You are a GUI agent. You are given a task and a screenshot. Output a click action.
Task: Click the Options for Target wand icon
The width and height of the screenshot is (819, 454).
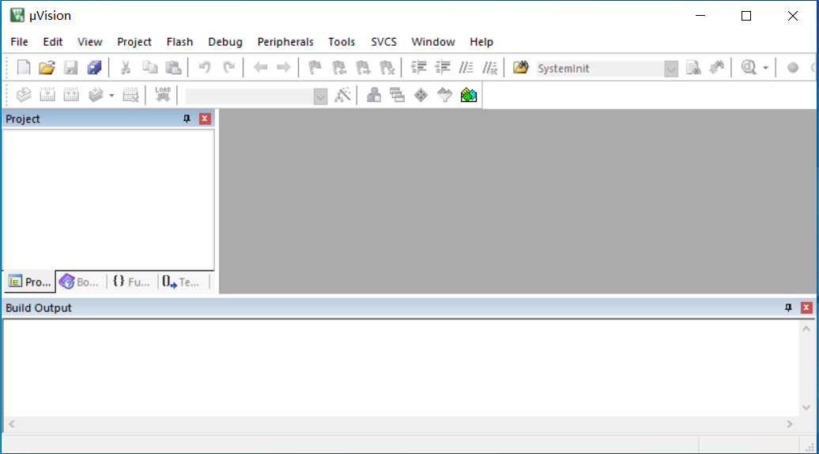click(x=342, y=95)
